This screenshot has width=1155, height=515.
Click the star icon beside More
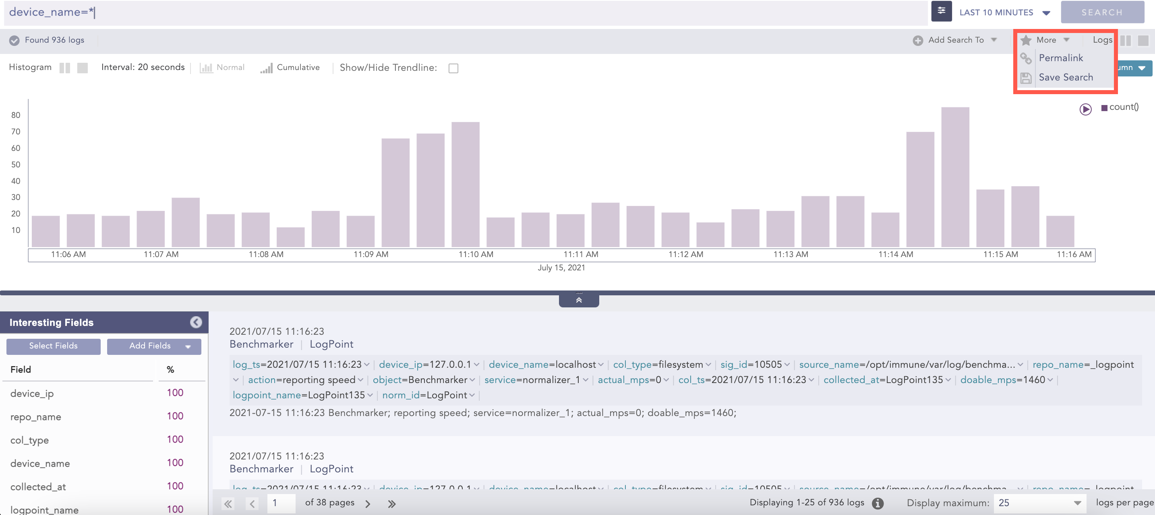pyautogui.click(x=1026, y=40)
